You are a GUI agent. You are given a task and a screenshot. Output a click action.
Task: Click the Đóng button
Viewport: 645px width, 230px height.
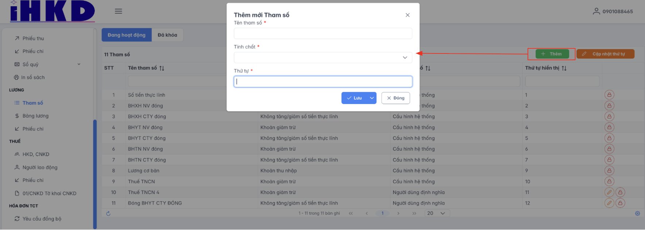[395, 98]
